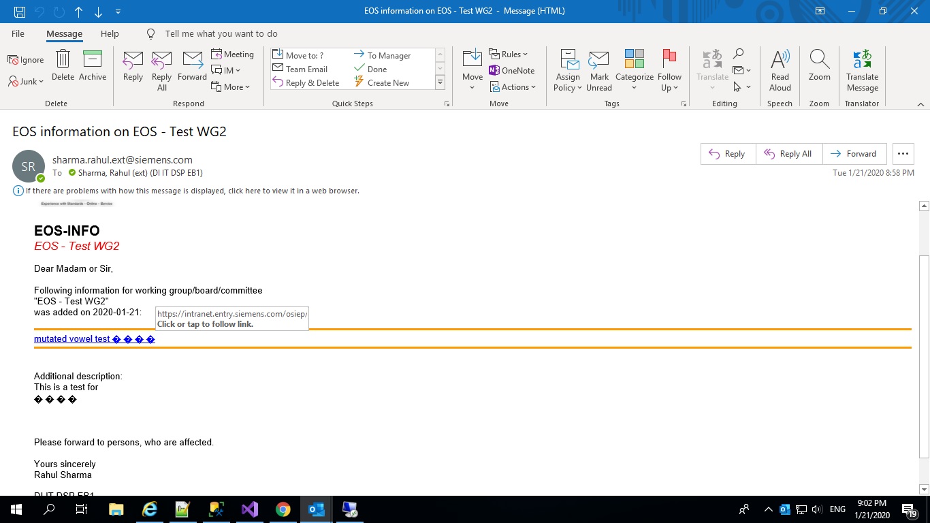Image resolution: width=930 pixels, height=523 pixels.
Task: Open the IM dropdown
Action: (226, 70)
